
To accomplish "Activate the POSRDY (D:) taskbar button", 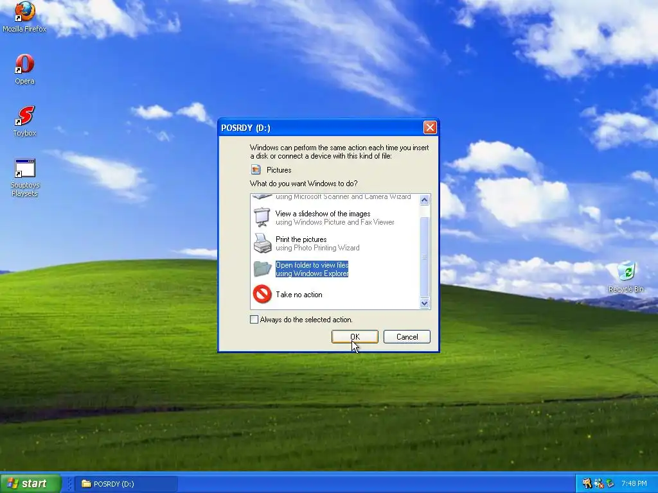I will tap(126, 484).
